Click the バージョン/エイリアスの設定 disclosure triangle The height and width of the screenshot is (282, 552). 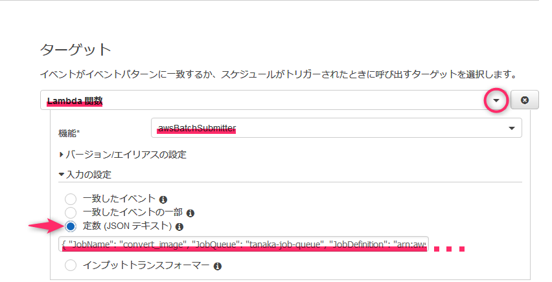pyautogui.click(x=62, y=155)
